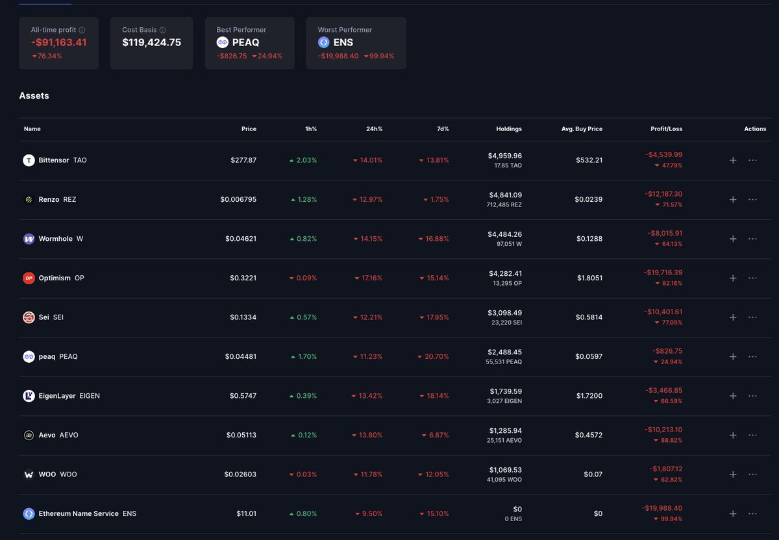Click the WOO coin logo
The width and height of the screenshot is (779, 540).
point(29,474)
